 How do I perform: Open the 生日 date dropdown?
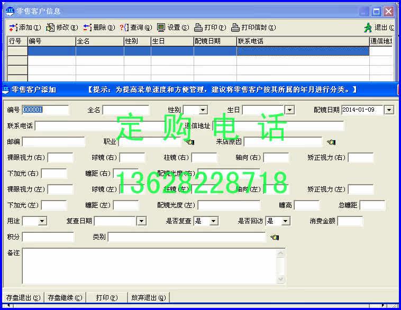pos(289,110)
